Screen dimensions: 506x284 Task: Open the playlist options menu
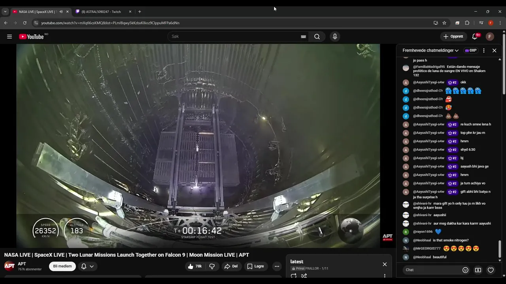click(x=385, y=276)
